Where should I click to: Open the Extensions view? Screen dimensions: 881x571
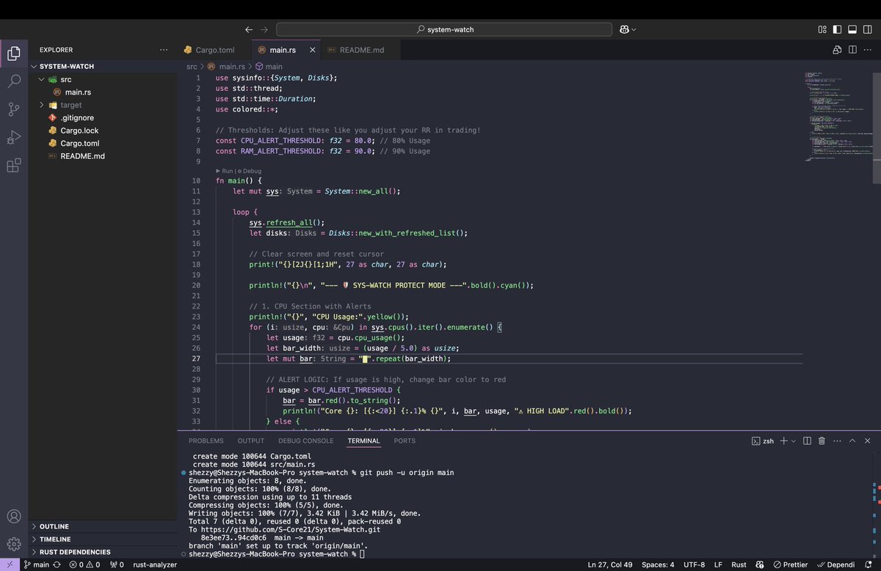point(13,166)
